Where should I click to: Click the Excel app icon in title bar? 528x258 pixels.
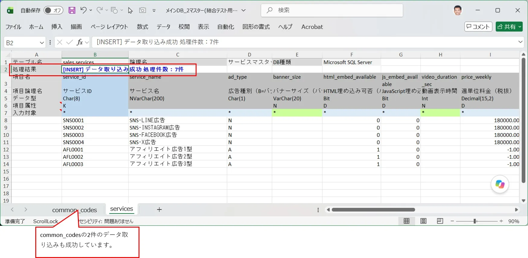(x=10, y=11)
